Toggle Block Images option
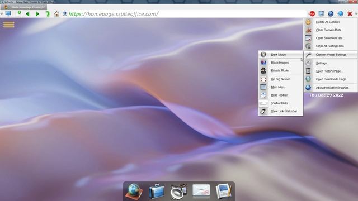Image resolution: width=358 pixels, height=201 pixels. 281,63
